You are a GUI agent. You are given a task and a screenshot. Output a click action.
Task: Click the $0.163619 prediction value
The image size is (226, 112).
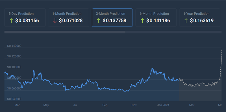tap(202, 21)
